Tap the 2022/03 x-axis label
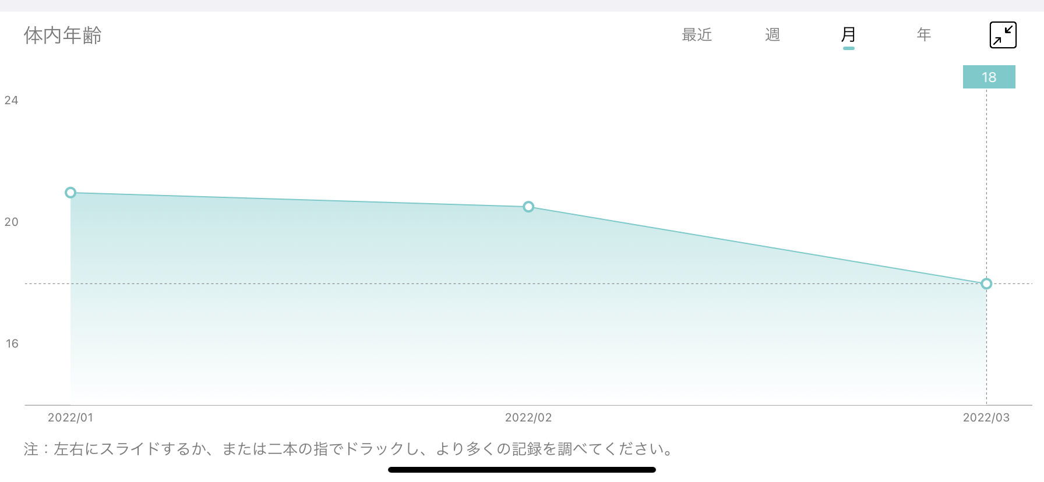The image size is (1044, 482). pos(986,417)
